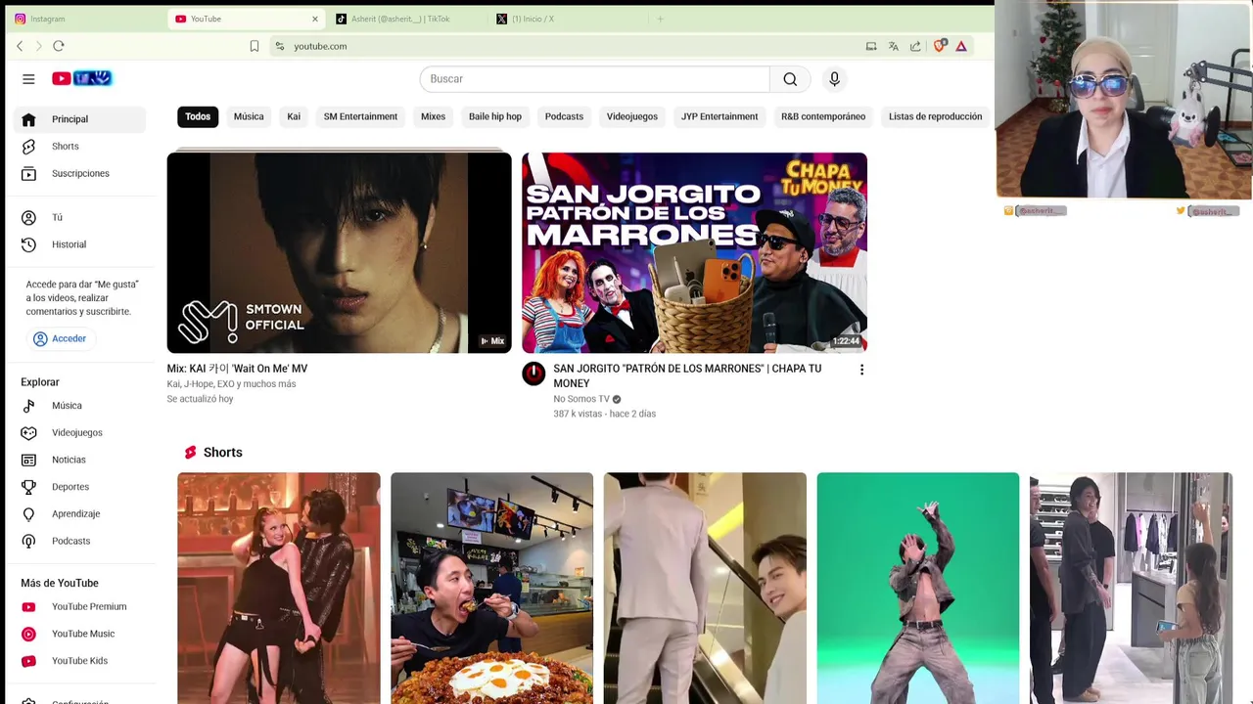The width and height of the screenshot is (1253, 704).
Task: Open the man eating rice Shorts thumbnail
Action: point(491,589)
